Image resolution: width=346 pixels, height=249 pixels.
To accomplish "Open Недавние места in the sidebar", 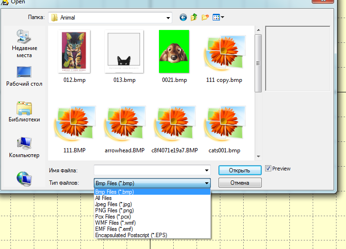I will click(x=24, y=43).
